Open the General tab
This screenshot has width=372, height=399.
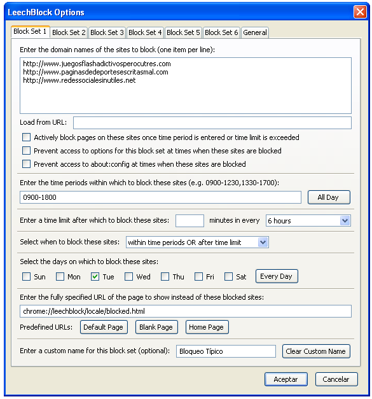(255, 32)
